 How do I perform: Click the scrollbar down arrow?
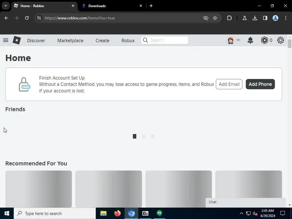[x=289, y=205]
